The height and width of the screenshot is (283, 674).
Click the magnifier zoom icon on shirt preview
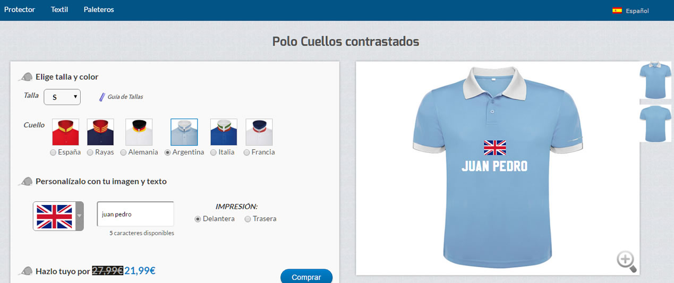pyautogui.click(x=626, y=261)
